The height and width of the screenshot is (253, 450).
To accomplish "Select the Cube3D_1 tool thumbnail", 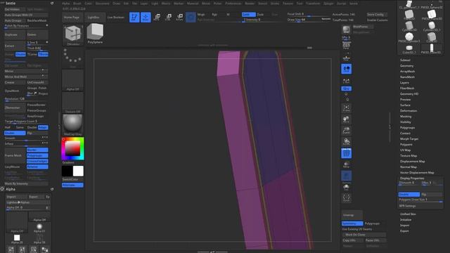I will pos(409,49).
